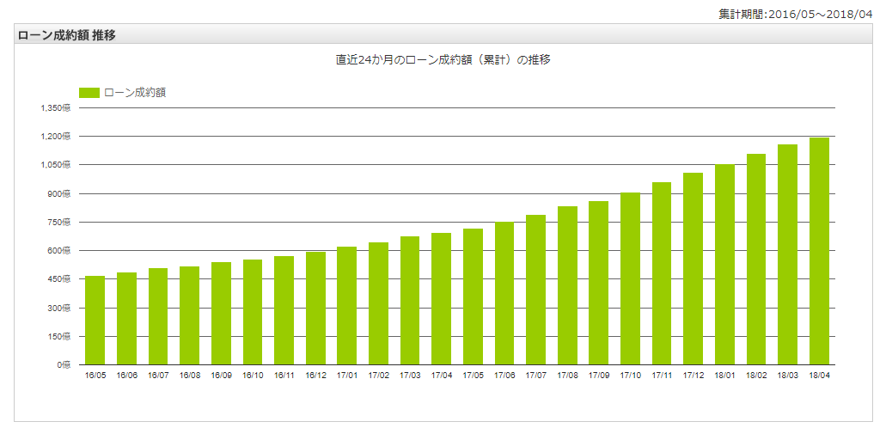
Task: Click the bar for 17/02
Action: (379, 303)
